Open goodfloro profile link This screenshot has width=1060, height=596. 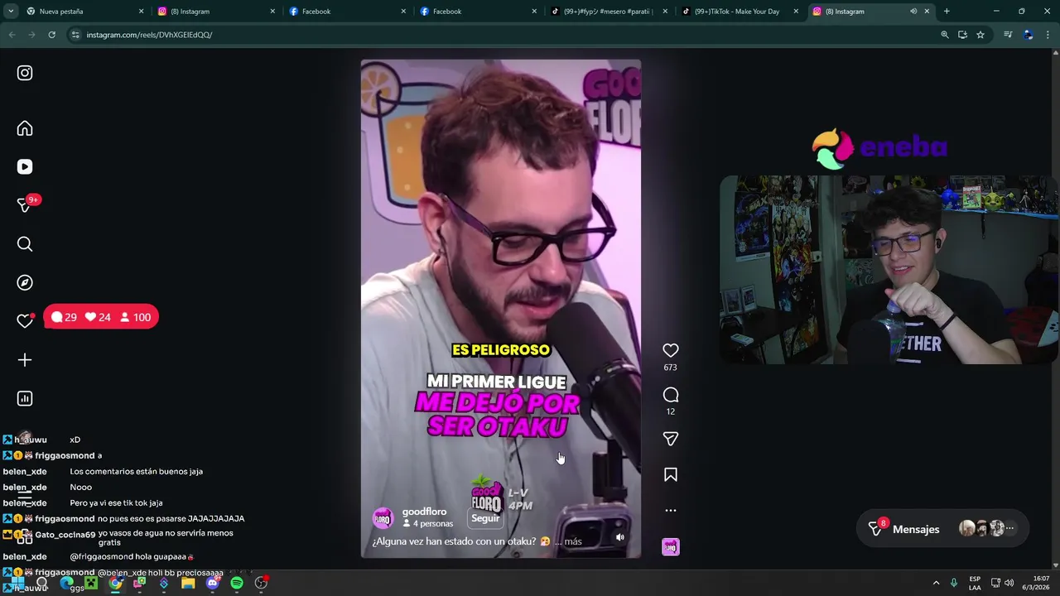(424, 512)
